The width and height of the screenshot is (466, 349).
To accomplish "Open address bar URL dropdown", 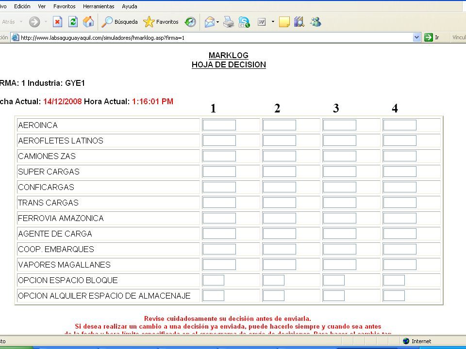I will pyautogui.click(x=416, y=37).
